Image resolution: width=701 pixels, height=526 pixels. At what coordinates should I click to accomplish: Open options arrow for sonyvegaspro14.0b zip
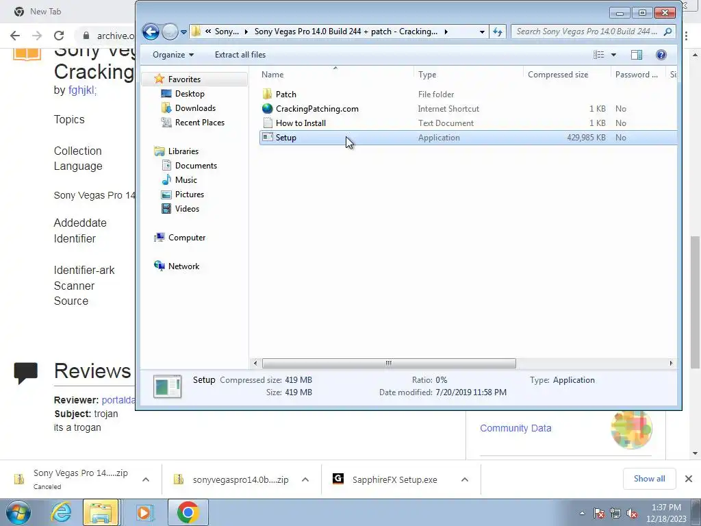tap(305, 479)
